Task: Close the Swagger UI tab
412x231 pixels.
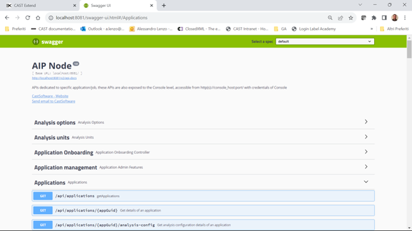Action: pos(152,5)
